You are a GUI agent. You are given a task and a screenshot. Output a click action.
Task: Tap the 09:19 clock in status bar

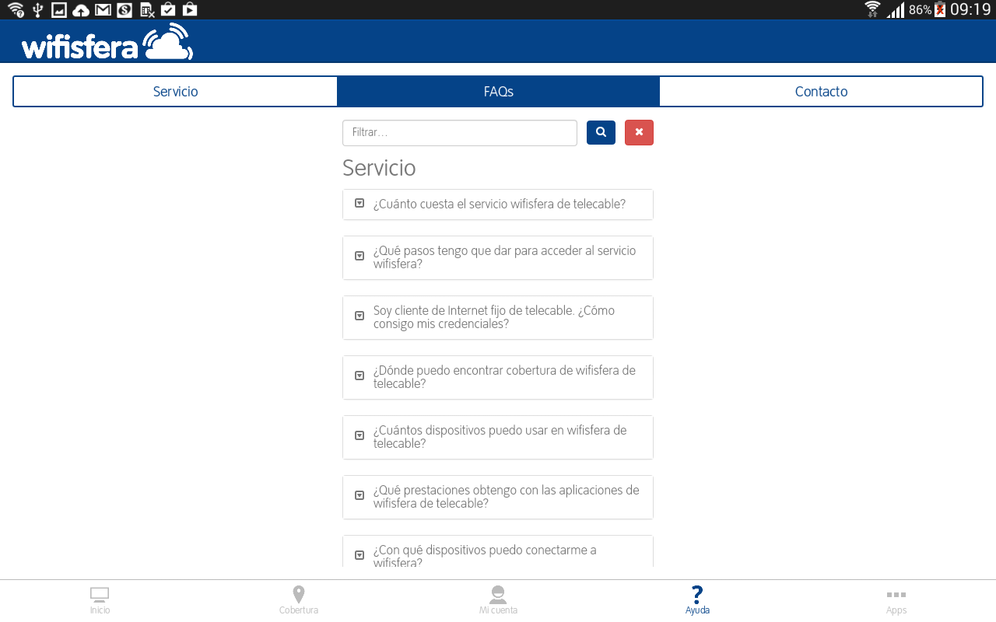[x=970, y=9]
